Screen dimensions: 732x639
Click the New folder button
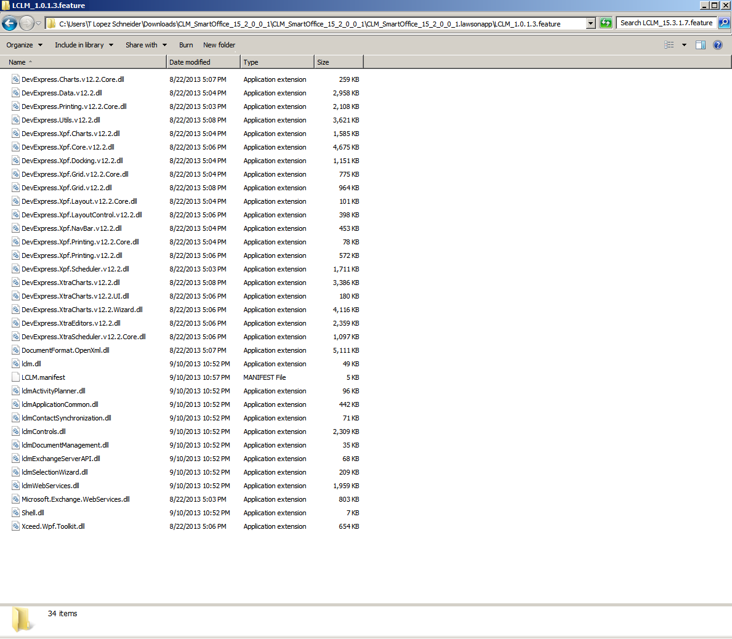coord(219,45)
